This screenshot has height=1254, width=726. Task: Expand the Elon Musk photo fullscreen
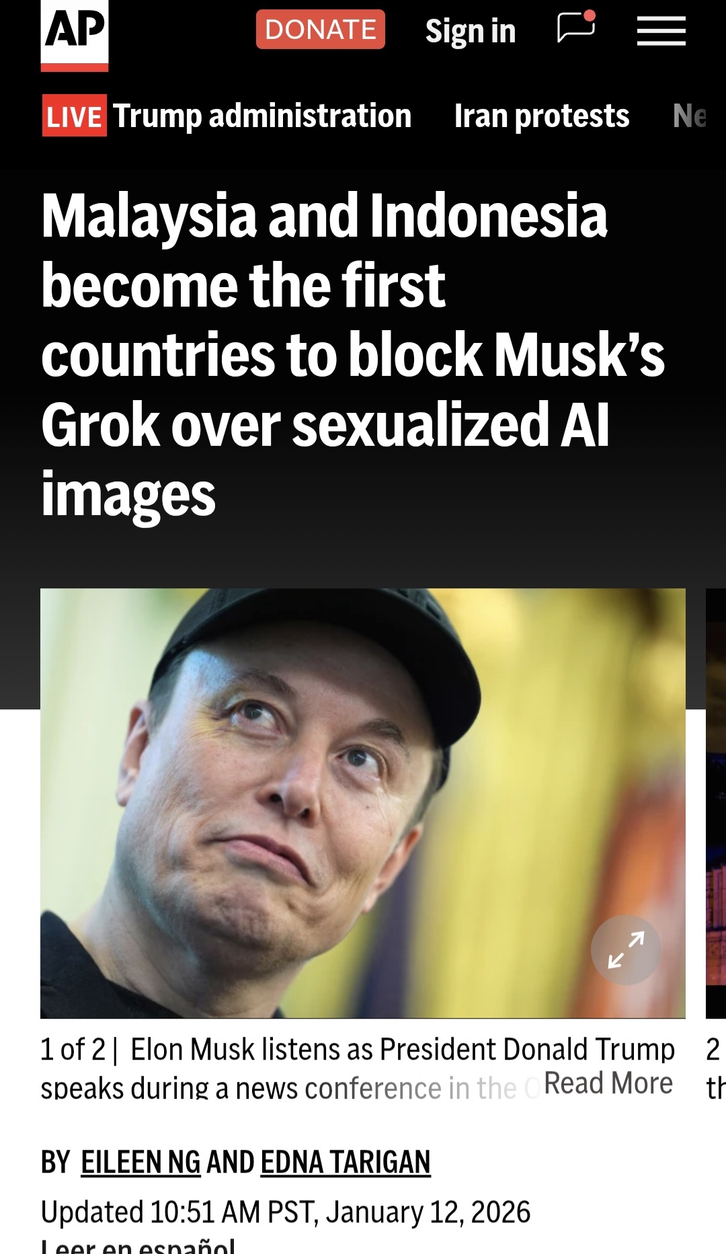[x=626, y=949]
